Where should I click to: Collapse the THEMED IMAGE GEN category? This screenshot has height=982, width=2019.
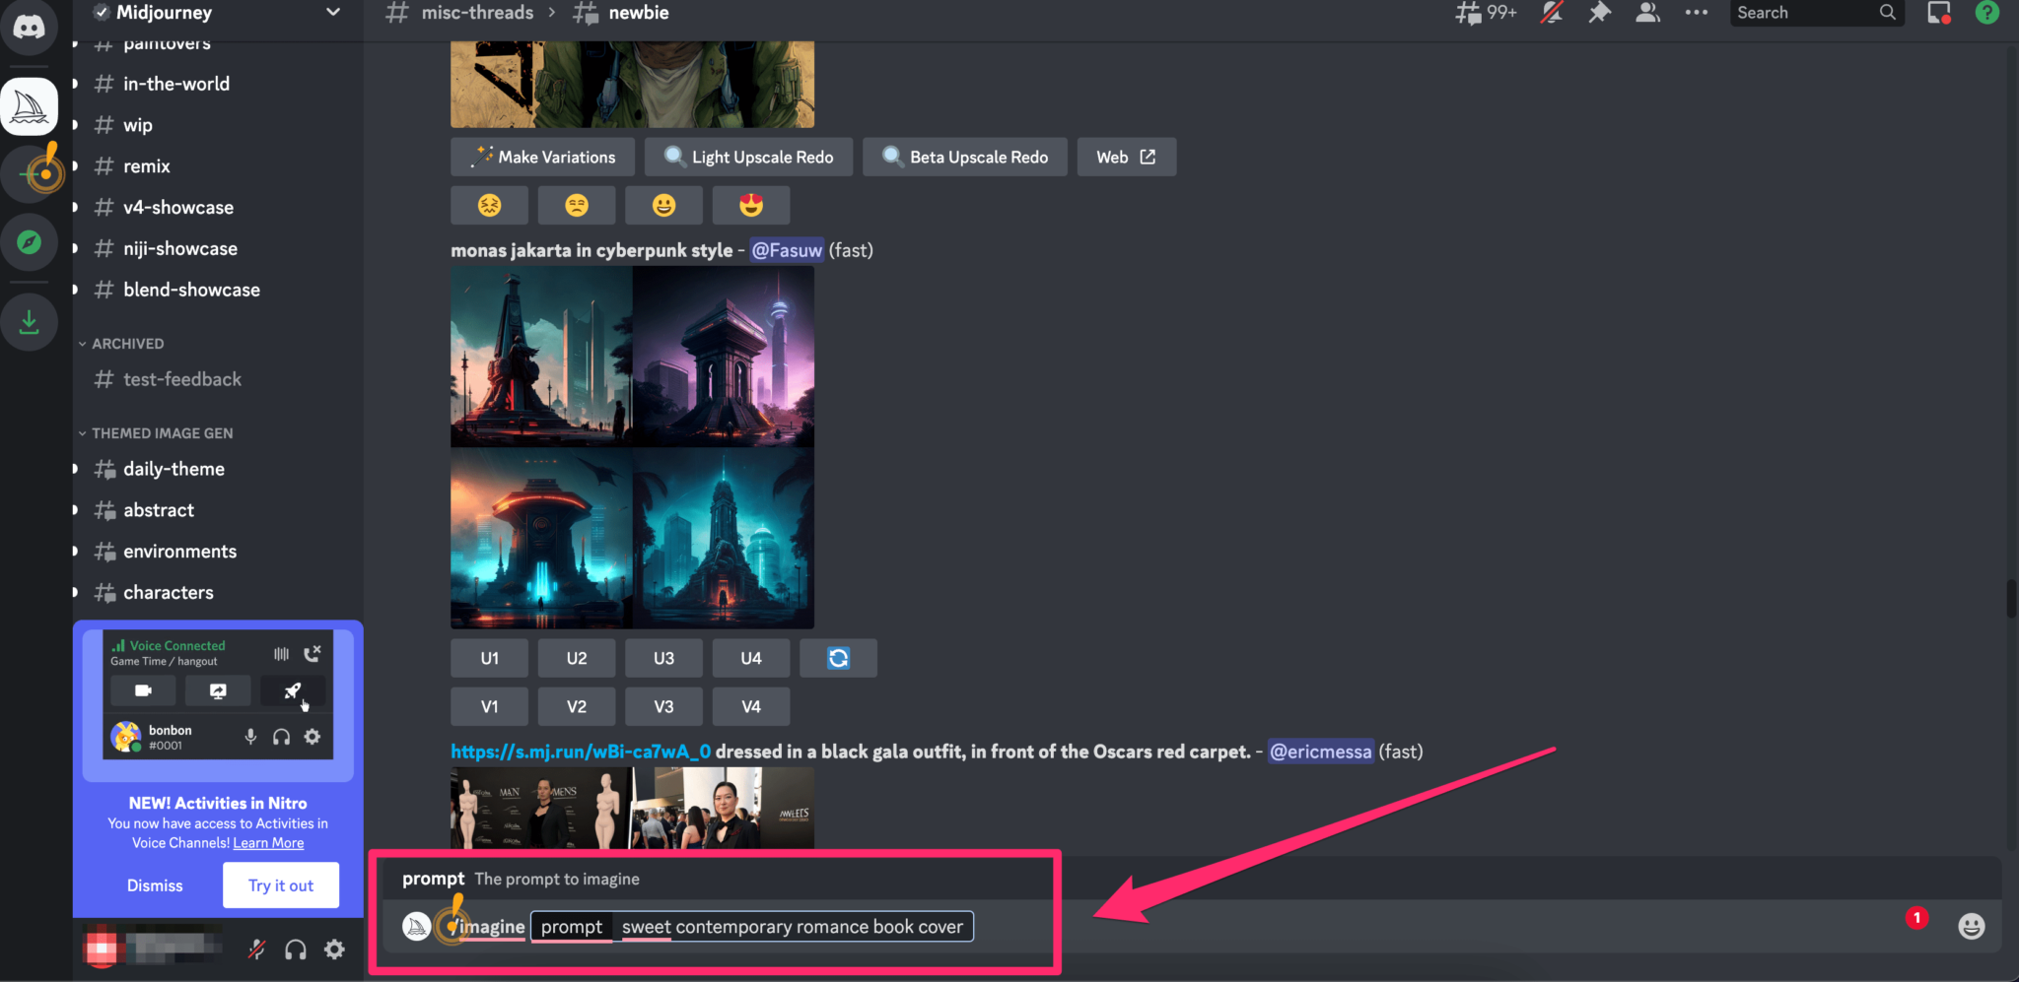[x=162, y=433]
